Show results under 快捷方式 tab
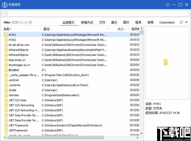This screenshot has height=141, width=191. (x=87, y=22)
